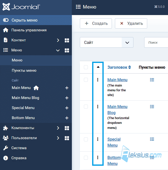Check the select-all checkbox in table header
The image size is (168, 170).
[86, 67]
